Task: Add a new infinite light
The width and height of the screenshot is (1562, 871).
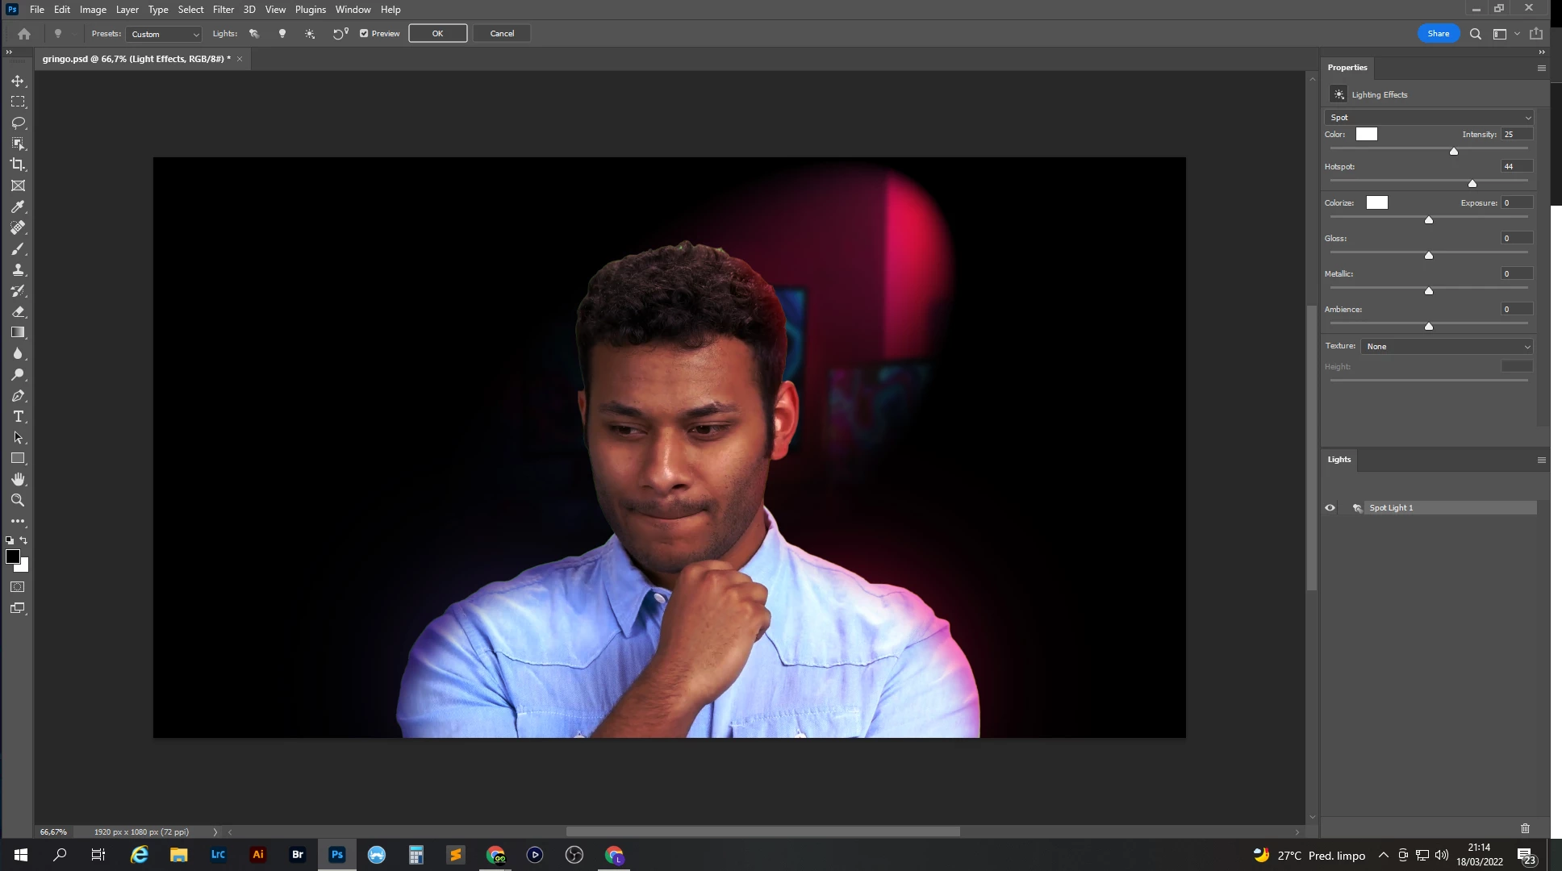Action: pyautogui.click(x=310, y=34)
